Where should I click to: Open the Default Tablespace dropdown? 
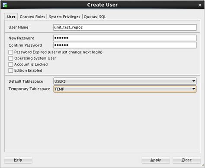(x=125, y=81)
